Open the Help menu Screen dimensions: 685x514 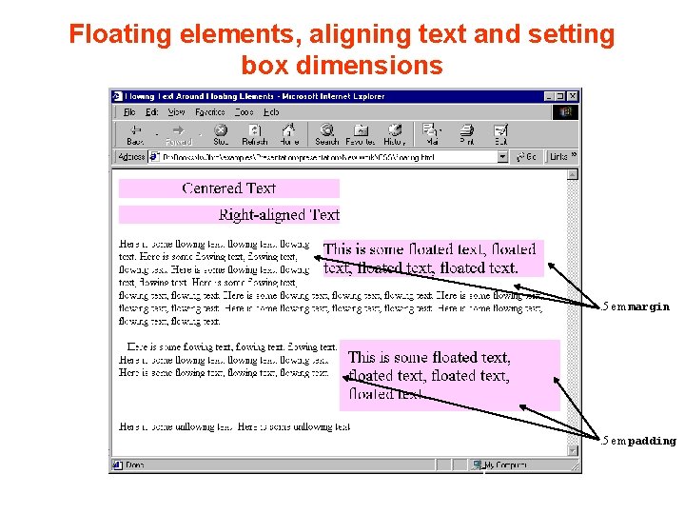coord(271,112)
